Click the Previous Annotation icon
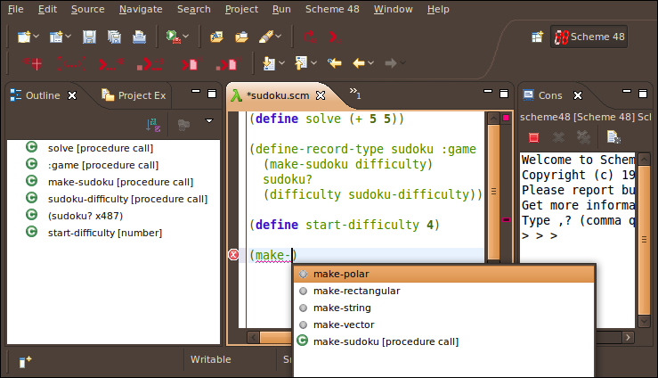The width and height of the screenshot is (658, 378). 301,63
